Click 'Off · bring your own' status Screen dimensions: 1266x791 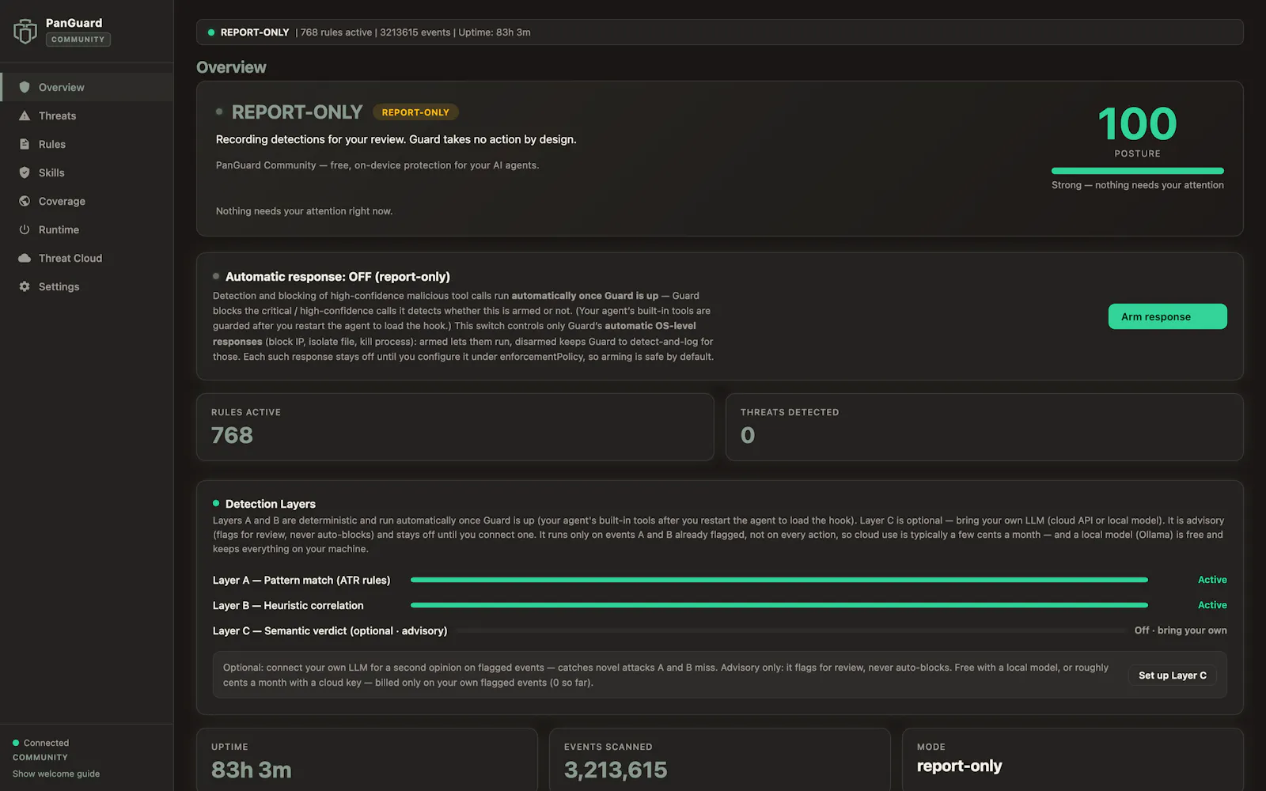point(1181,630)
